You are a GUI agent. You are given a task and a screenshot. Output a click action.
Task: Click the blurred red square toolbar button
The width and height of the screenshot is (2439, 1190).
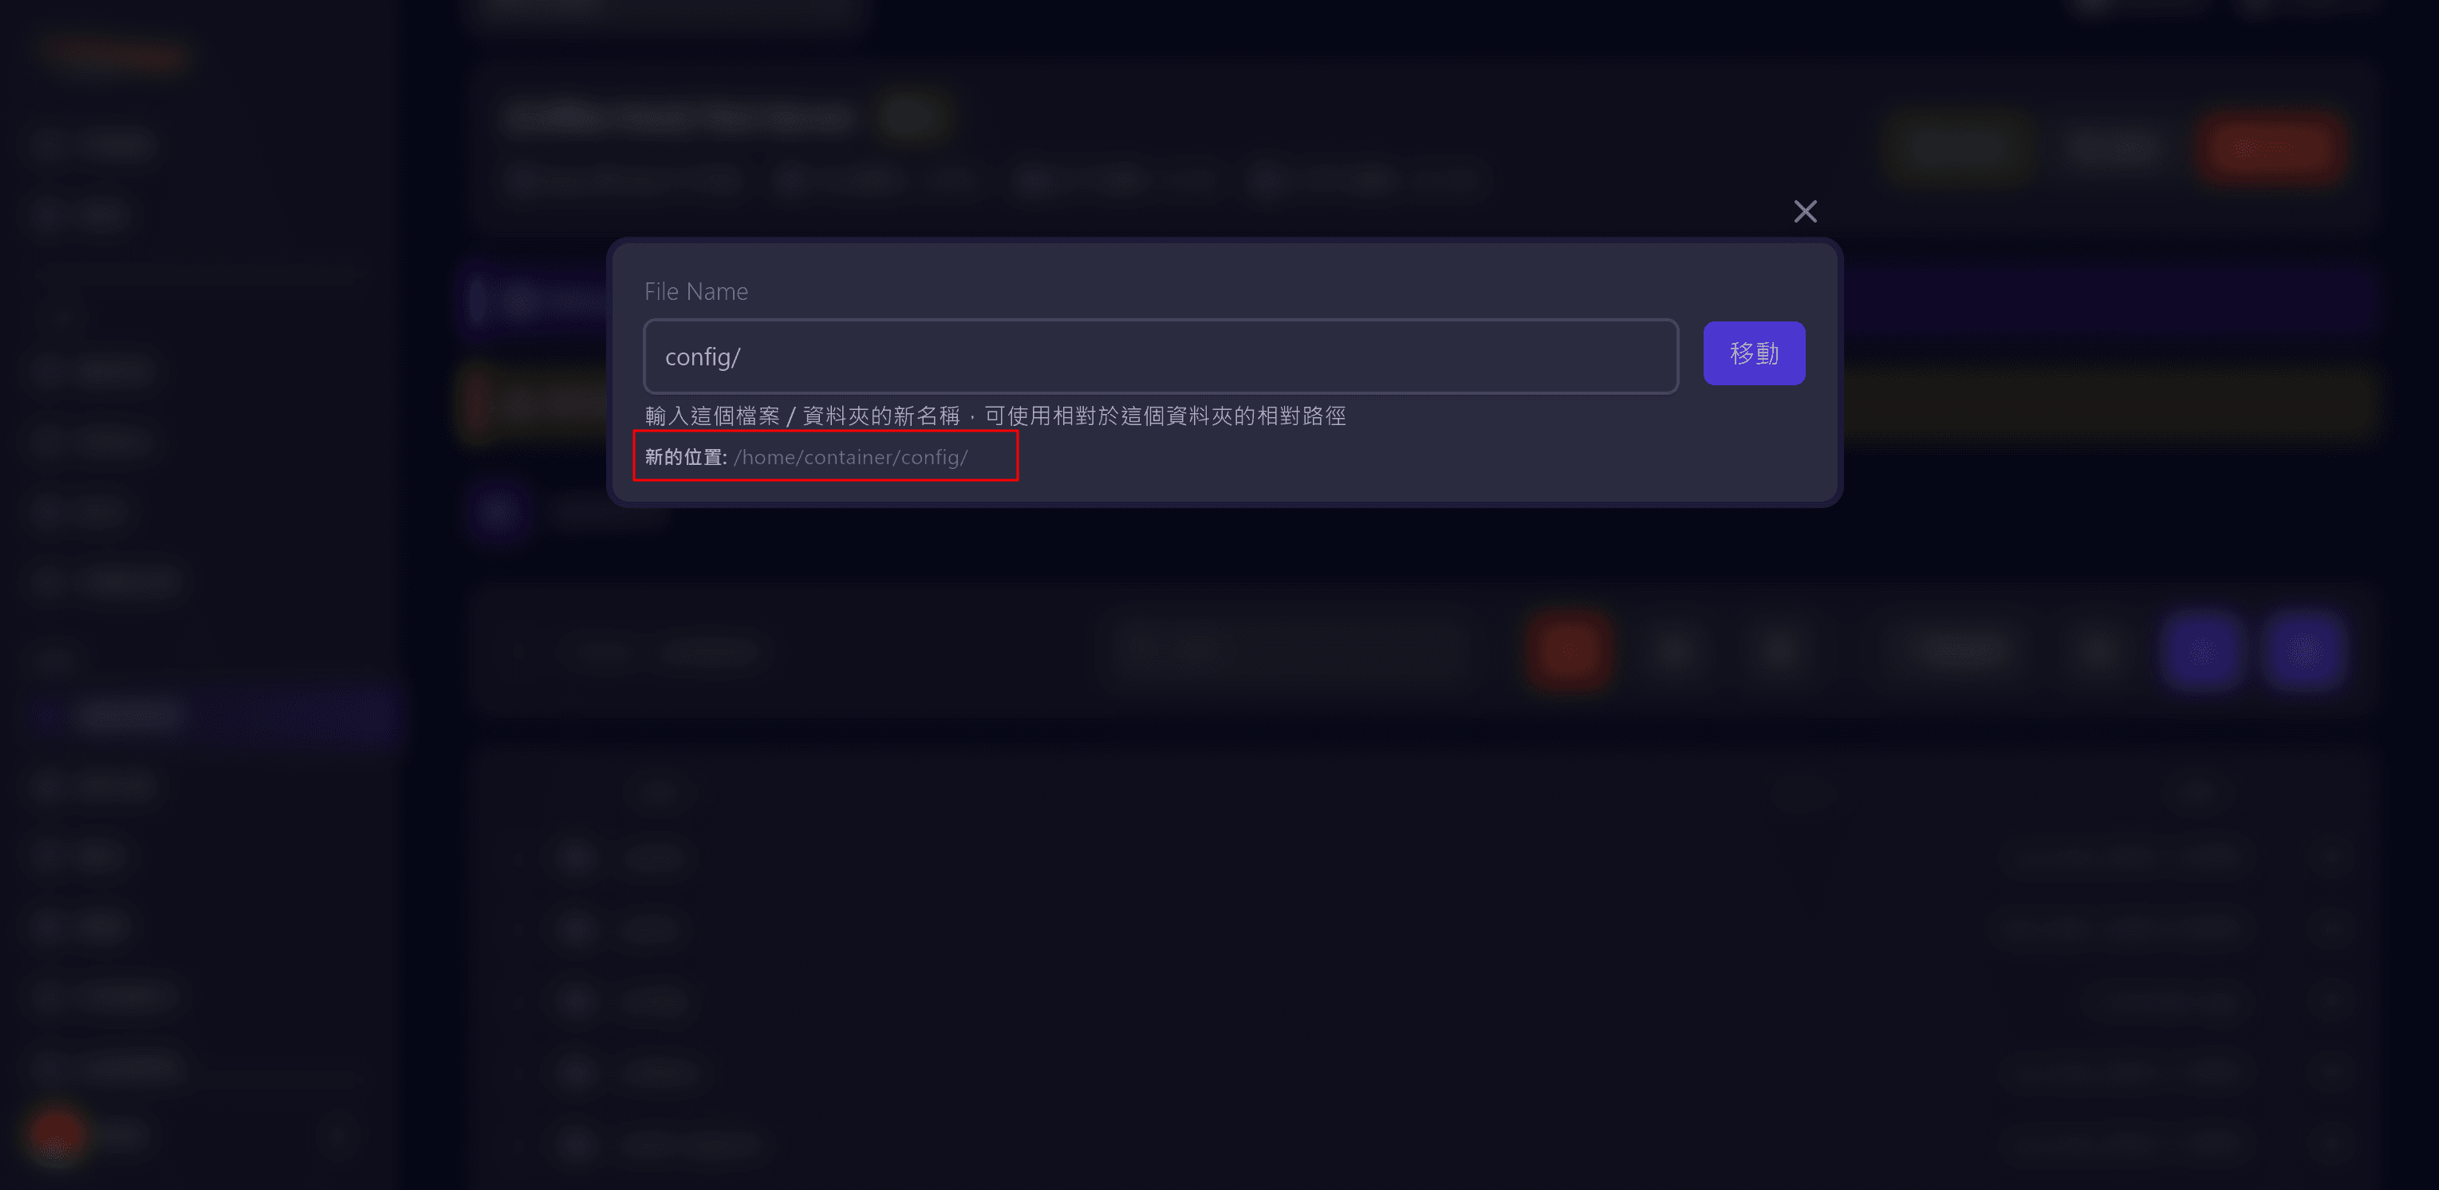coord(1569,652)
